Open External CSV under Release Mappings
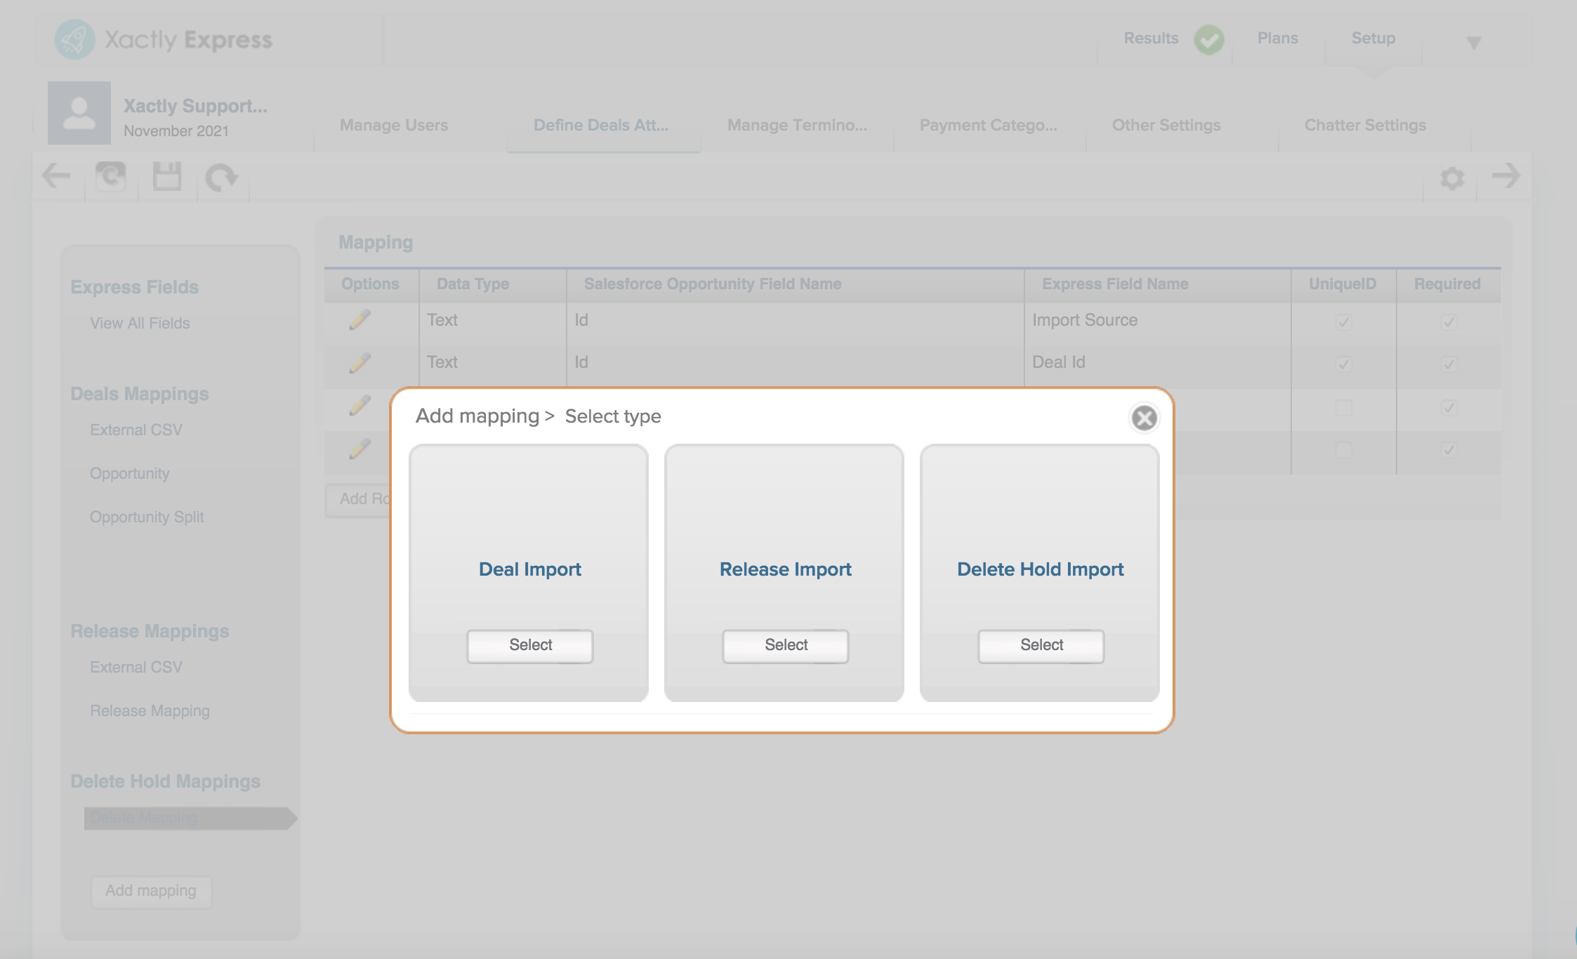 tap(136, 667)
